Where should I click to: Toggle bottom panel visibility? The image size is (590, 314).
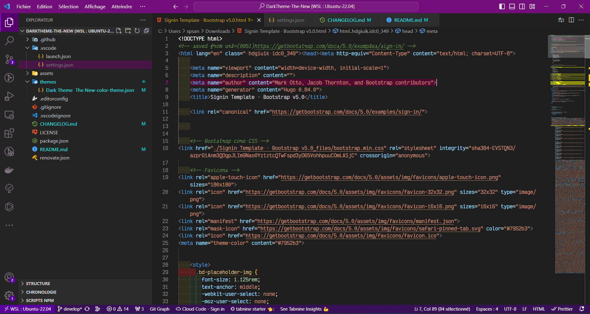512,6
